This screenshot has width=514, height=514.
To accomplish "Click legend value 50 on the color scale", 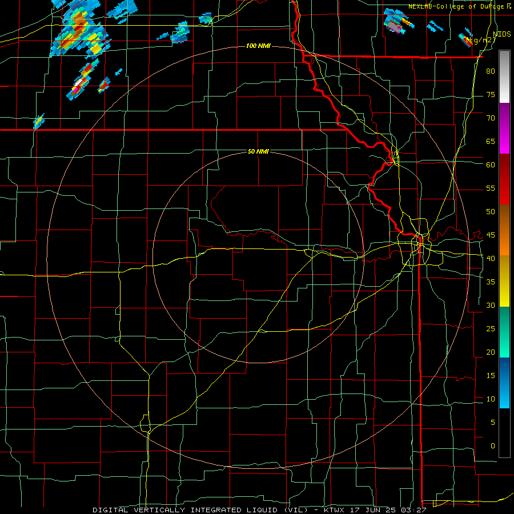I will point(491,211).
